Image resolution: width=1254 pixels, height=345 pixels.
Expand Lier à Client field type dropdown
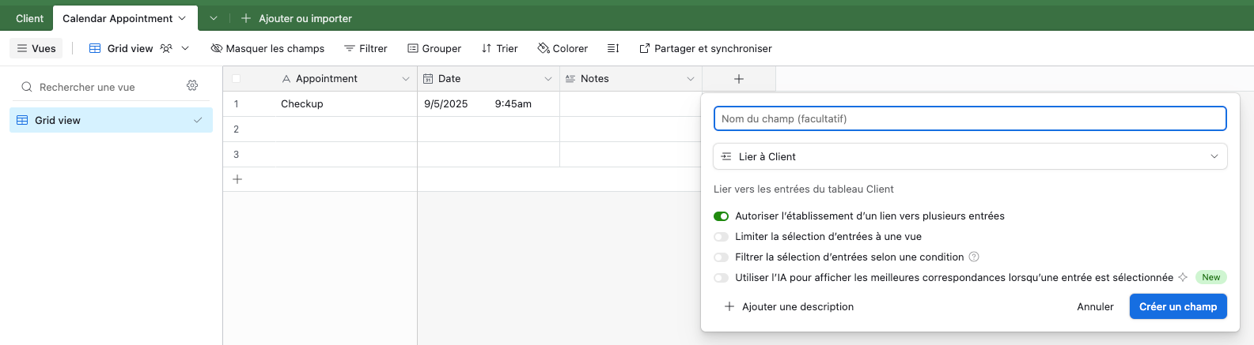(x=970, y=156)
